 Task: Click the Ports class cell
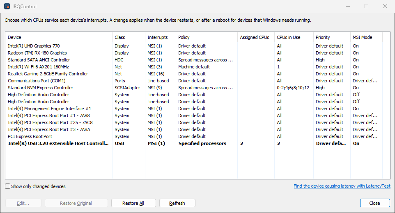coord(120,81)
